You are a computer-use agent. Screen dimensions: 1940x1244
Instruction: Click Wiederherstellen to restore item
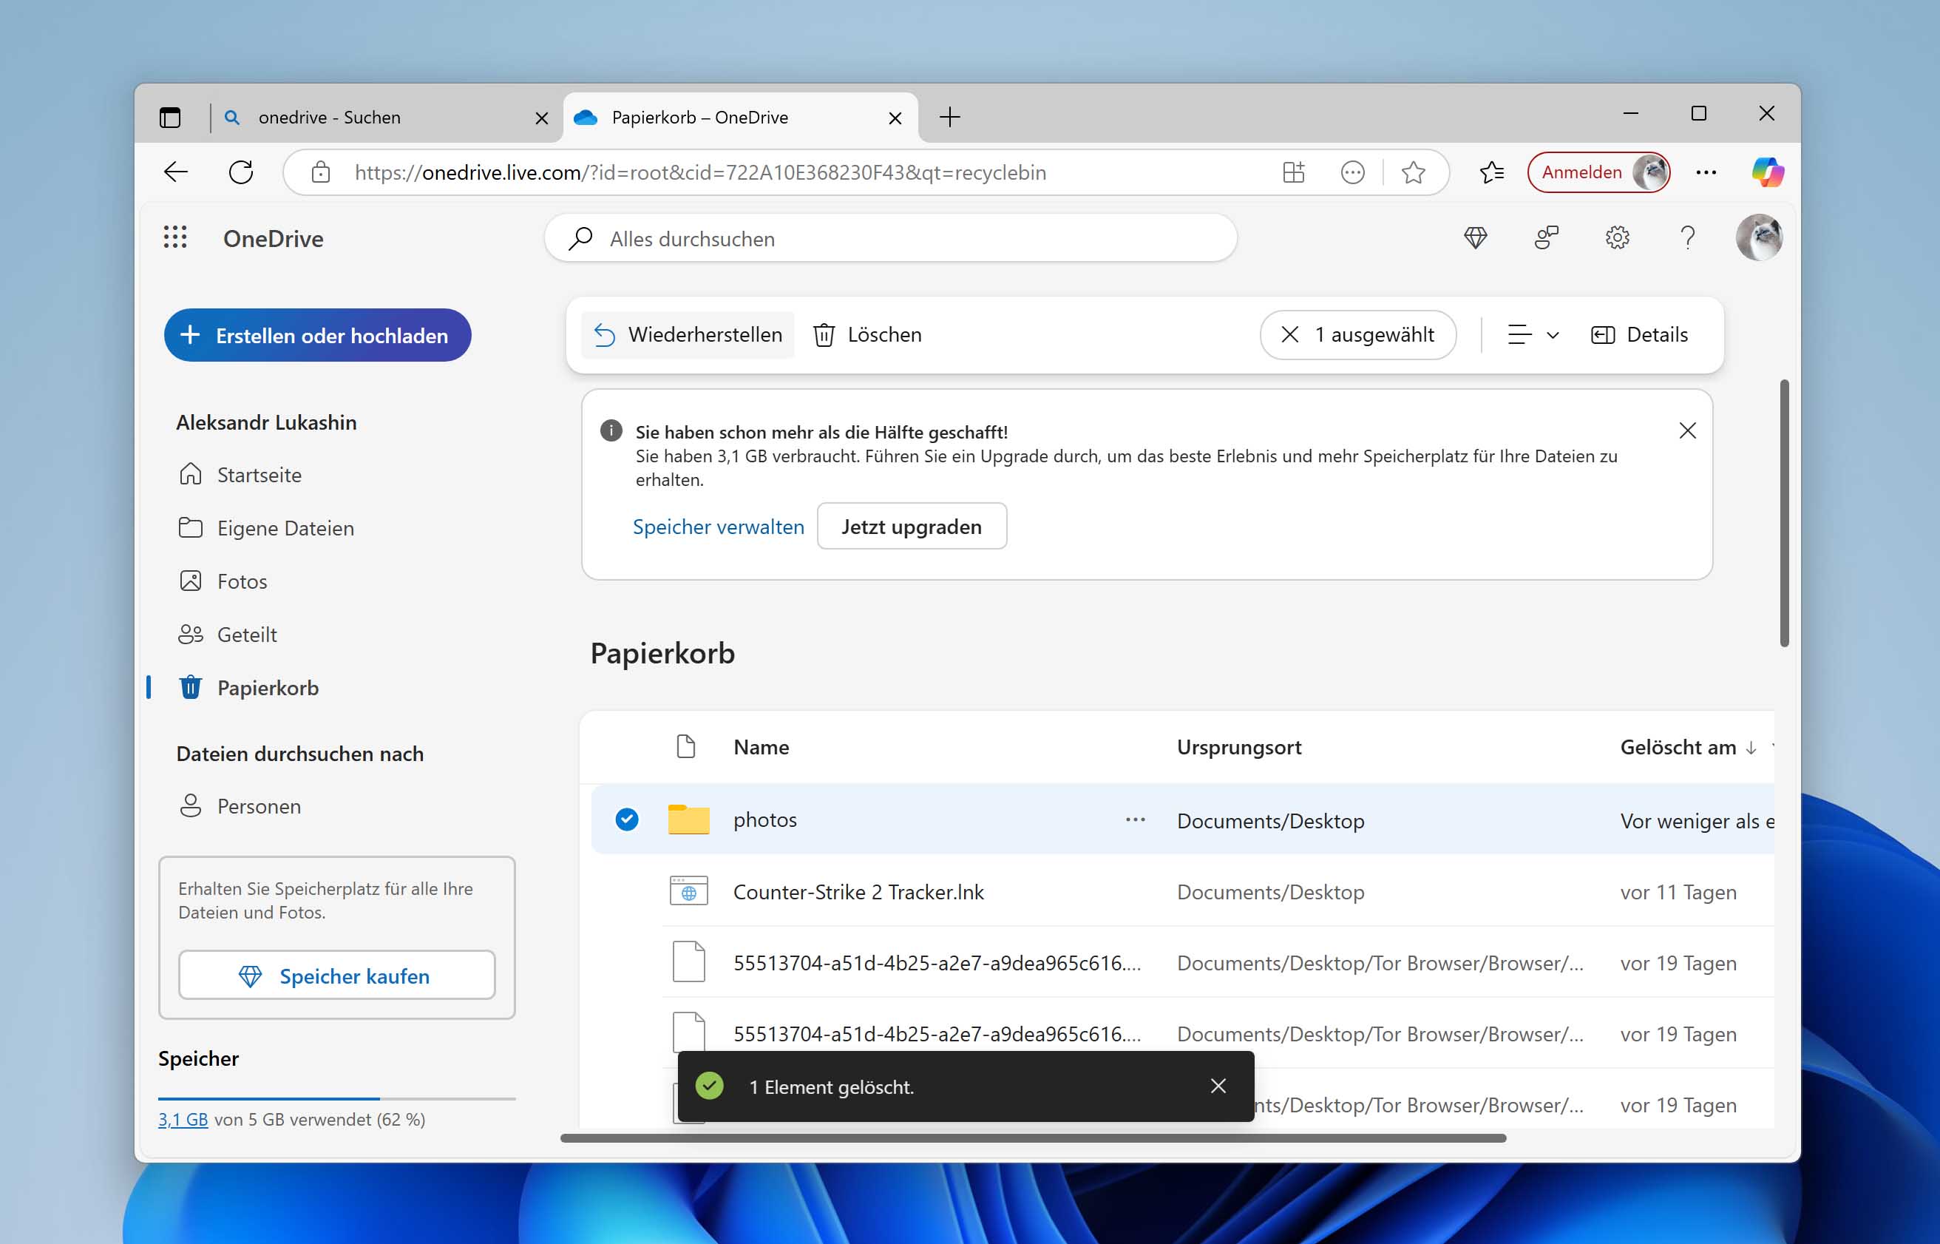point(688,334)
